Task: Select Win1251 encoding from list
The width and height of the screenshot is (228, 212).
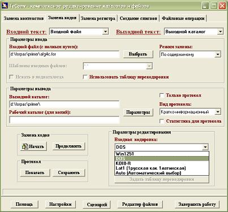Action: [x=162, y=154]
